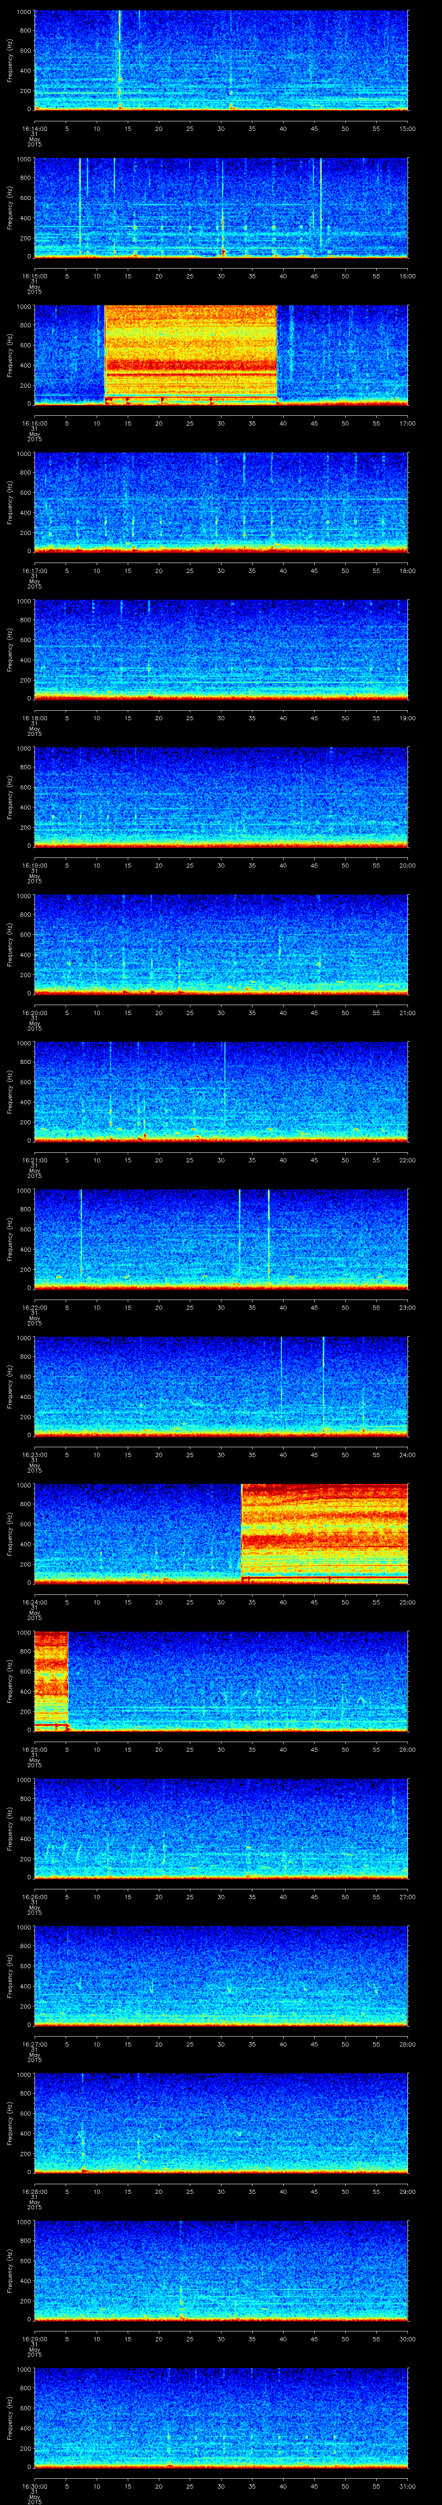This screenshot has width=442, height=2505.
Task: Click the 16:23:00 start time label
Action: (34, 1454)
